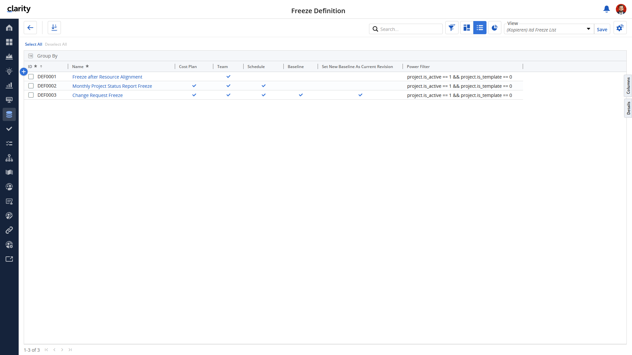Open the roadmap map sidebar icon
The image size is (632, 355).
click(x=9, y=172)
